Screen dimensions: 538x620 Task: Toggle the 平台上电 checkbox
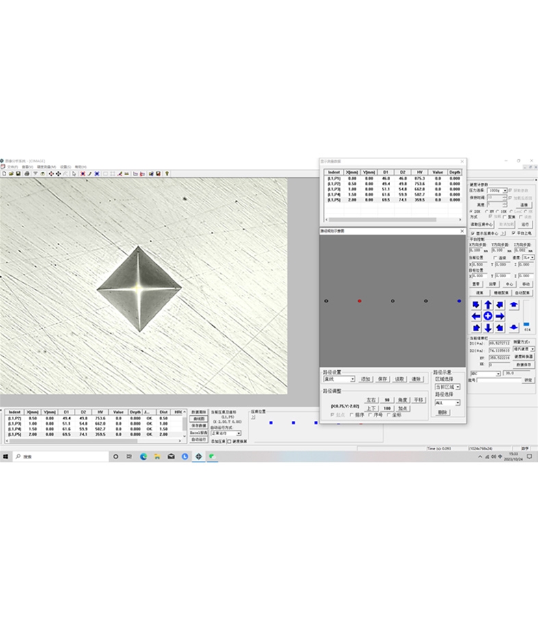pos(513,233)
